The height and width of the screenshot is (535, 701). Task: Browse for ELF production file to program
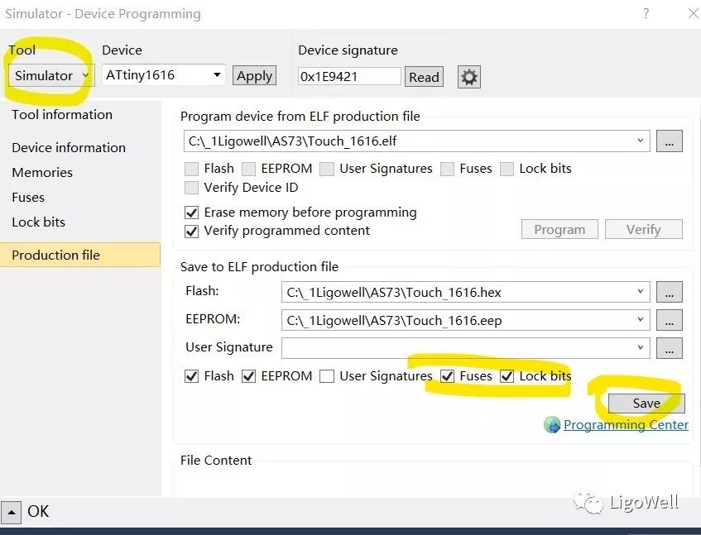(670, 141)
